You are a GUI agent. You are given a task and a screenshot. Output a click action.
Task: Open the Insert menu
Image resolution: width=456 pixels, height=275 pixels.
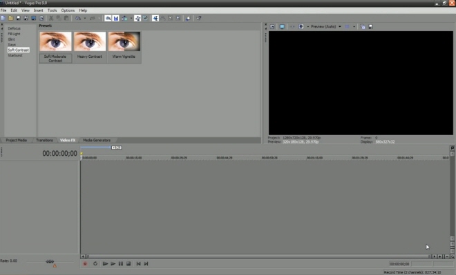(x=38, y=10)
